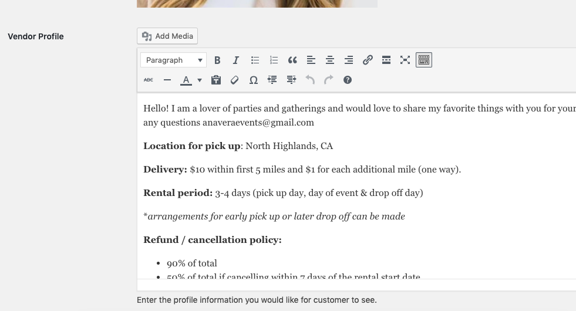Image resolution: width=576 pixels, height=311 pixels.
Task: Insert the Read More tag
Action: click(x=386, y=60)
